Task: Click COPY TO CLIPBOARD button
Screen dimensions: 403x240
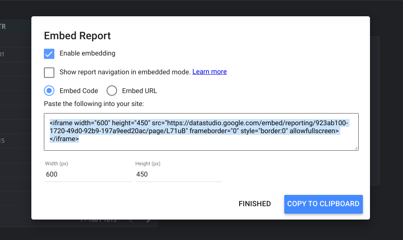Action: (323, 204)
